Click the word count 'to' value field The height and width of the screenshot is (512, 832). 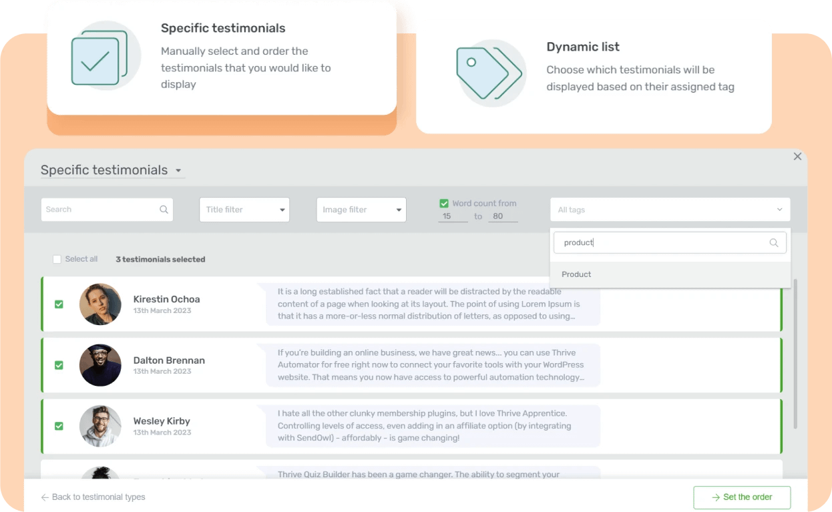pos(503,216)
